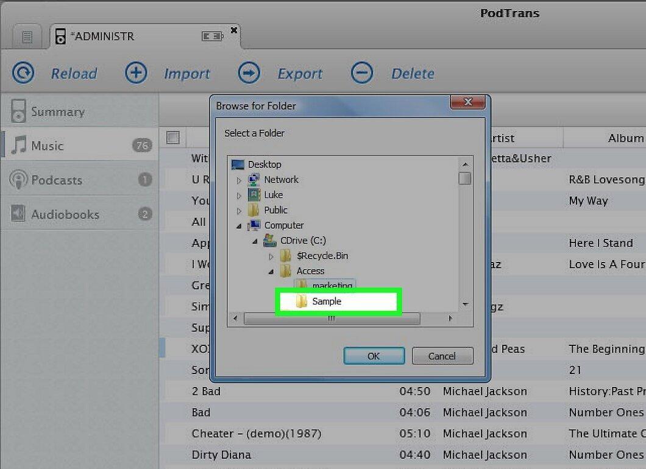The image size is (646, 469).
Task: Select the Sample folder name
Action: (x=327, y=301)
